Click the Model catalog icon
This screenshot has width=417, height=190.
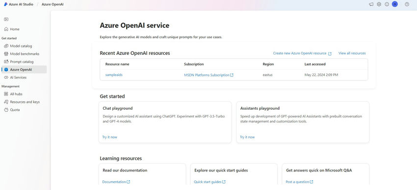6,46
